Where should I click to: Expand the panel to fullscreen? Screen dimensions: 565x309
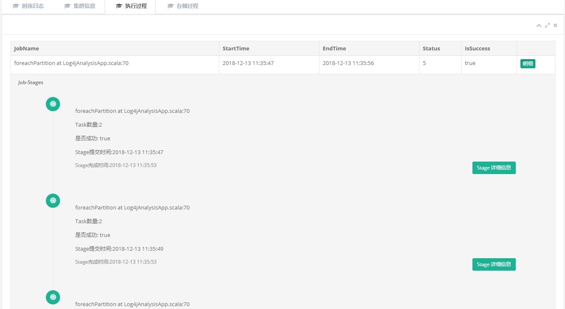[x=547, y=25]
